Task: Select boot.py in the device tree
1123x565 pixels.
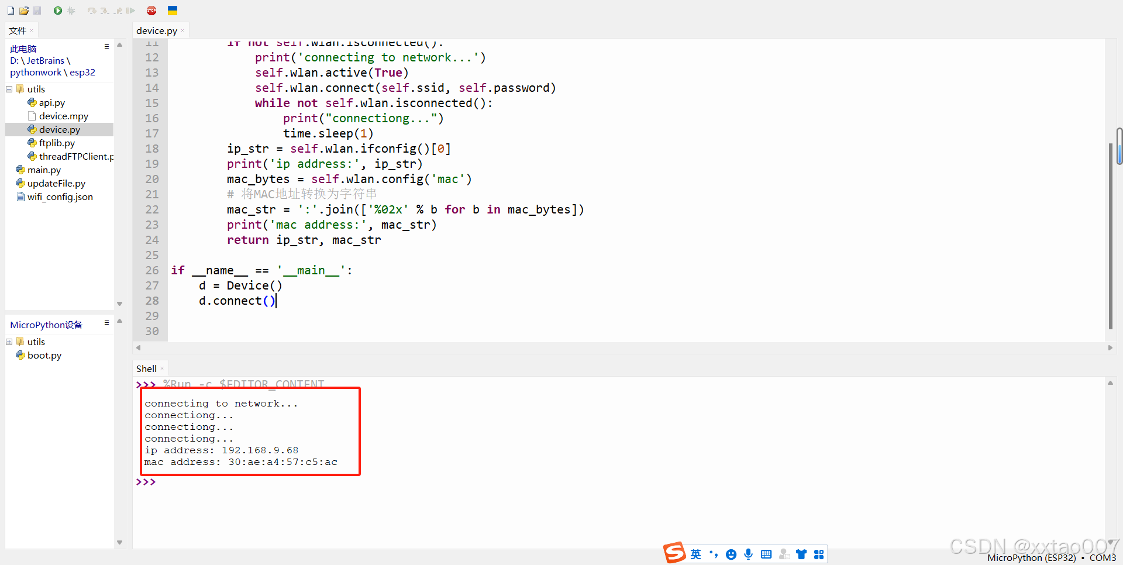Action: click(x=44, y=355)
